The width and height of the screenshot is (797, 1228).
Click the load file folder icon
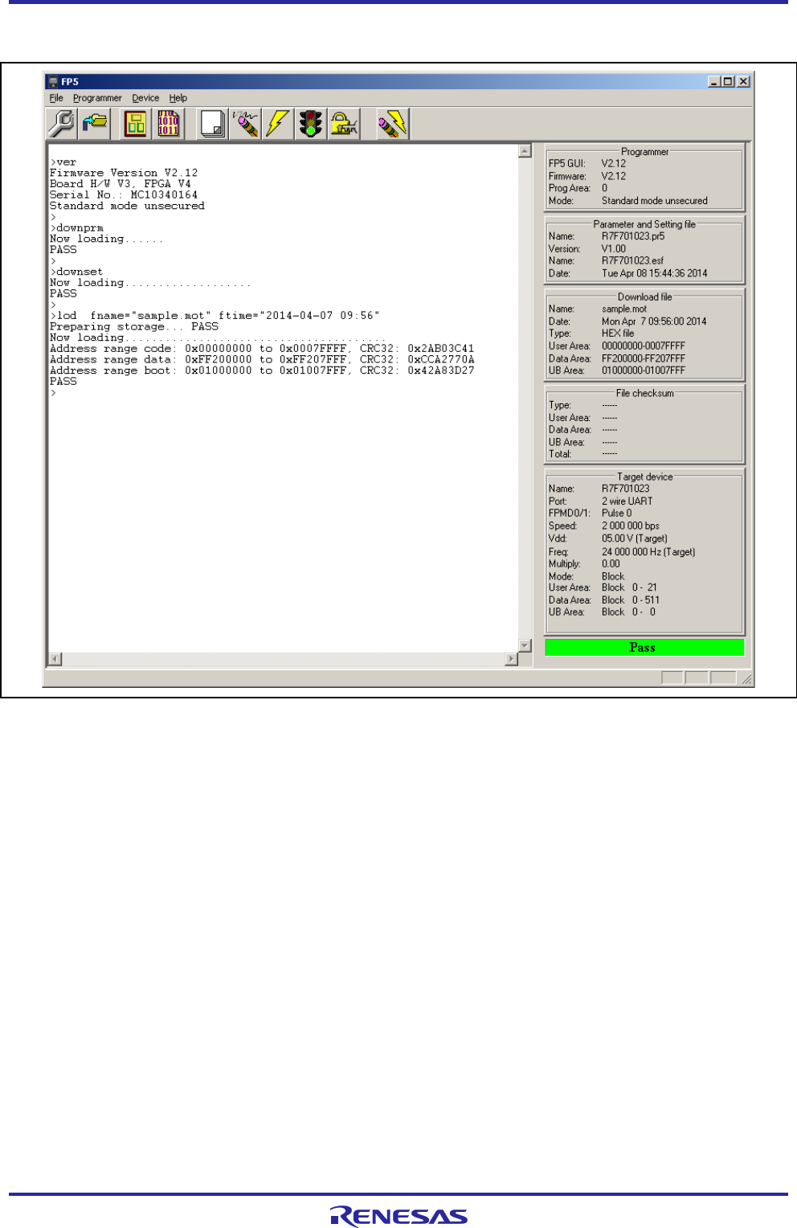(95, 124)
